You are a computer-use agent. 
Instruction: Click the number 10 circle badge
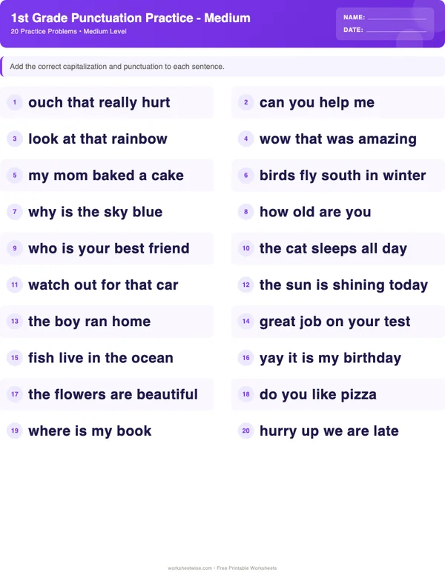coord(245,249)
